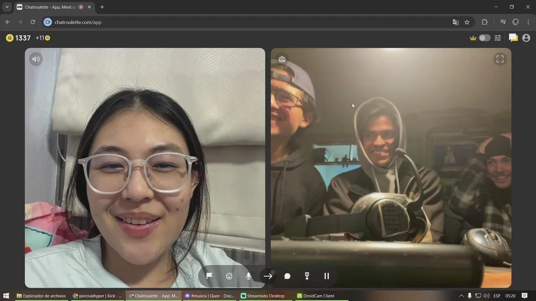Report the stranger with the flag icon
The image size is (536, 301).
[x=209, y=276]
